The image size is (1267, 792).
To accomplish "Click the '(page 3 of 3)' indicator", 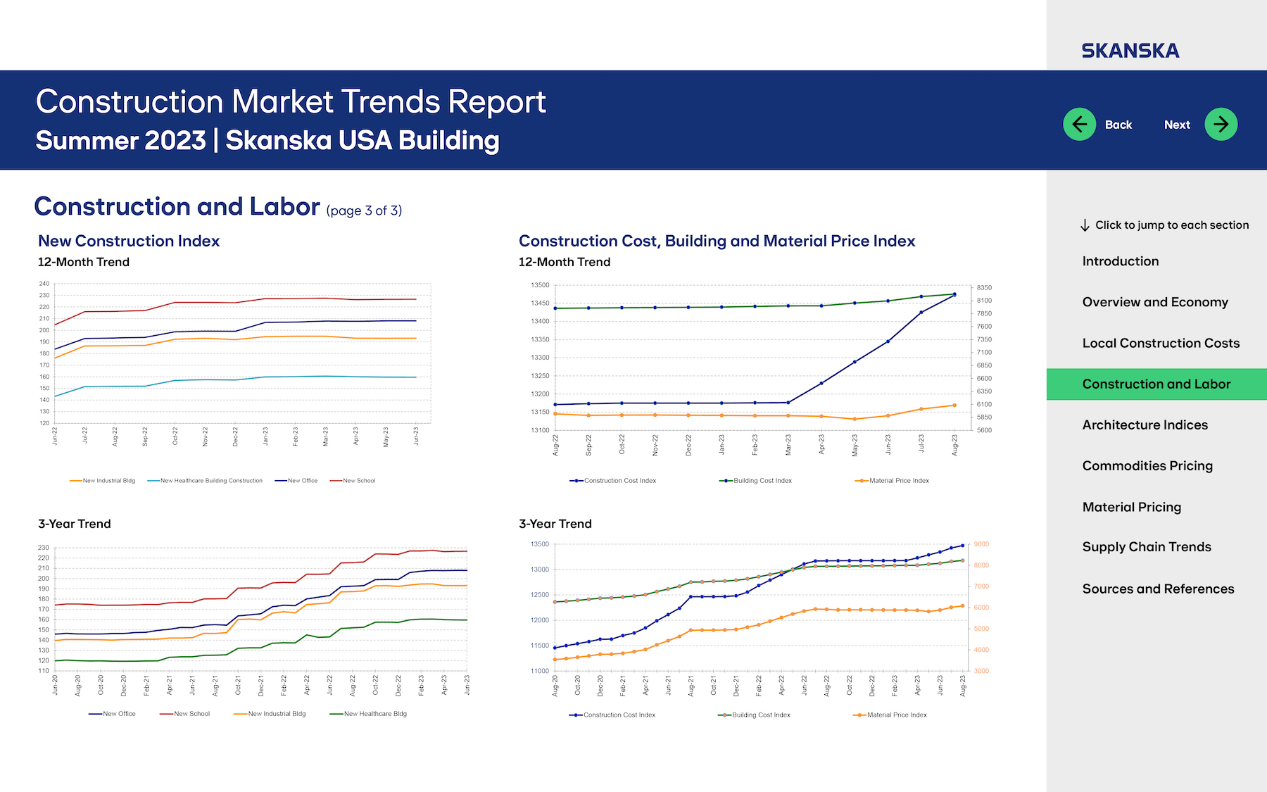I will click(x=364, y=210).
